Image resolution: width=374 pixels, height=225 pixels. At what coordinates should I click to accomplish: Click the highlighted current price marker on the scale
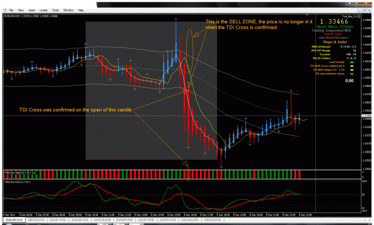[366, 115]
